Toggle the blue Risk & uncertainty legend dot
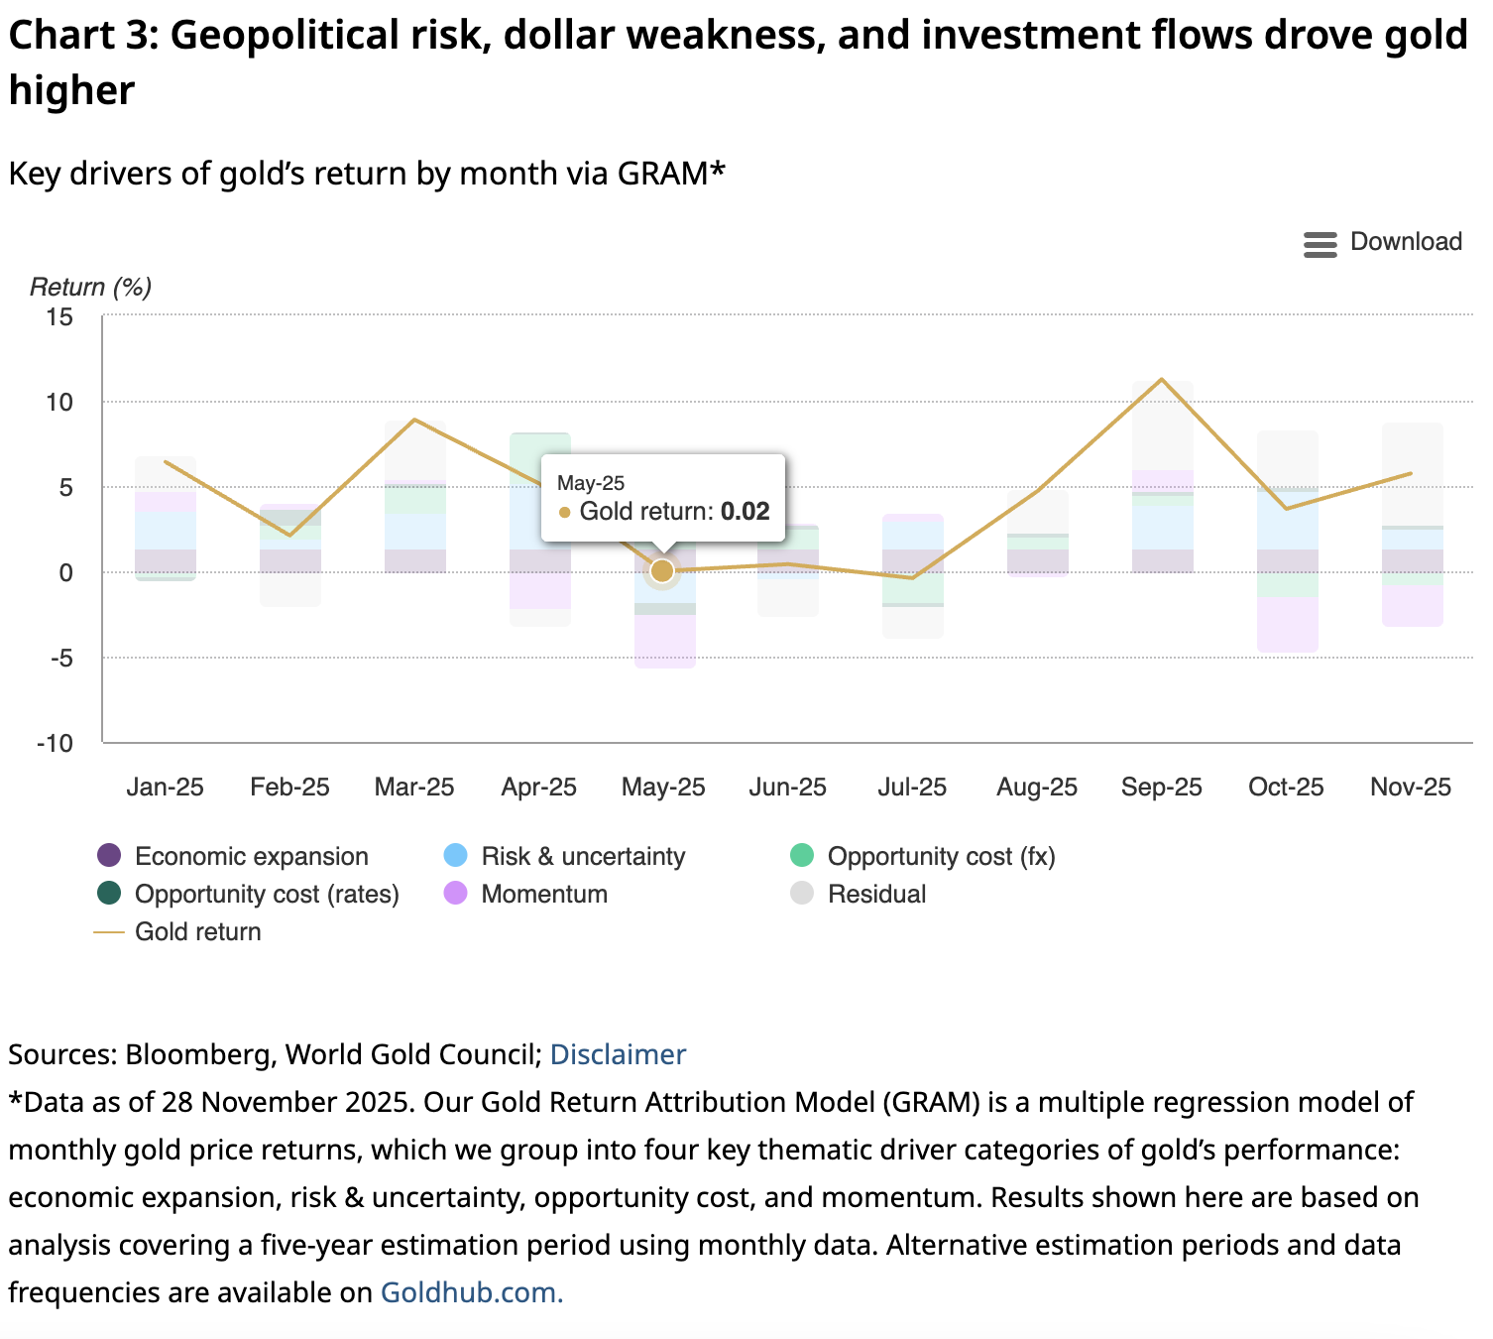Screen dimensions: 1493x1339 [x=456, y=855]
